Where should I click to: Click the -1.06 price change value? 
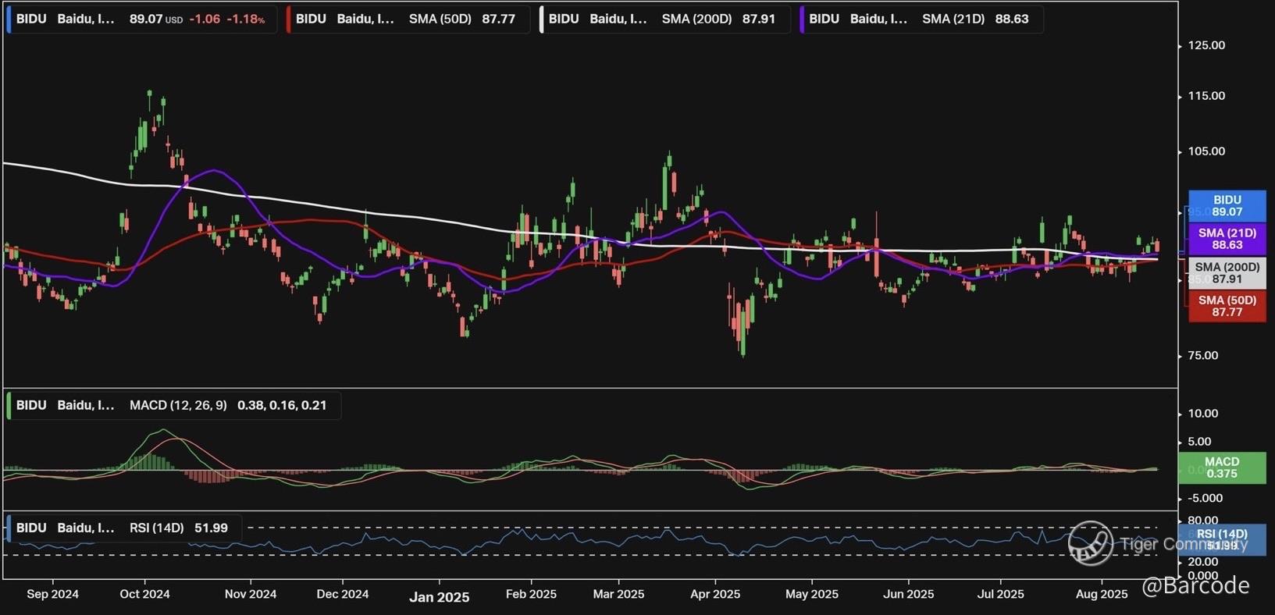(x=205, y=19)
